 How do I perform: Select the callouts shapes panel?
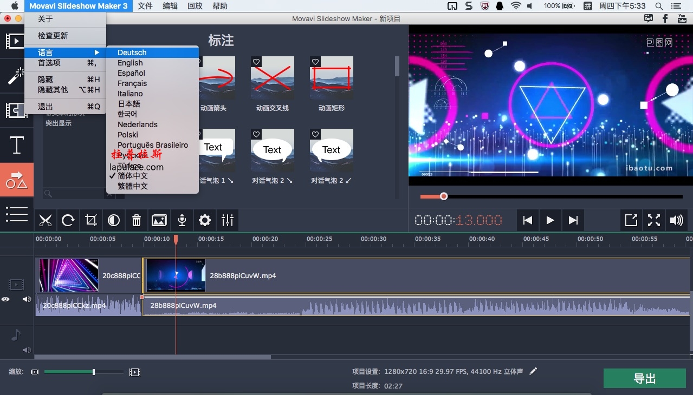click(16, 180)
